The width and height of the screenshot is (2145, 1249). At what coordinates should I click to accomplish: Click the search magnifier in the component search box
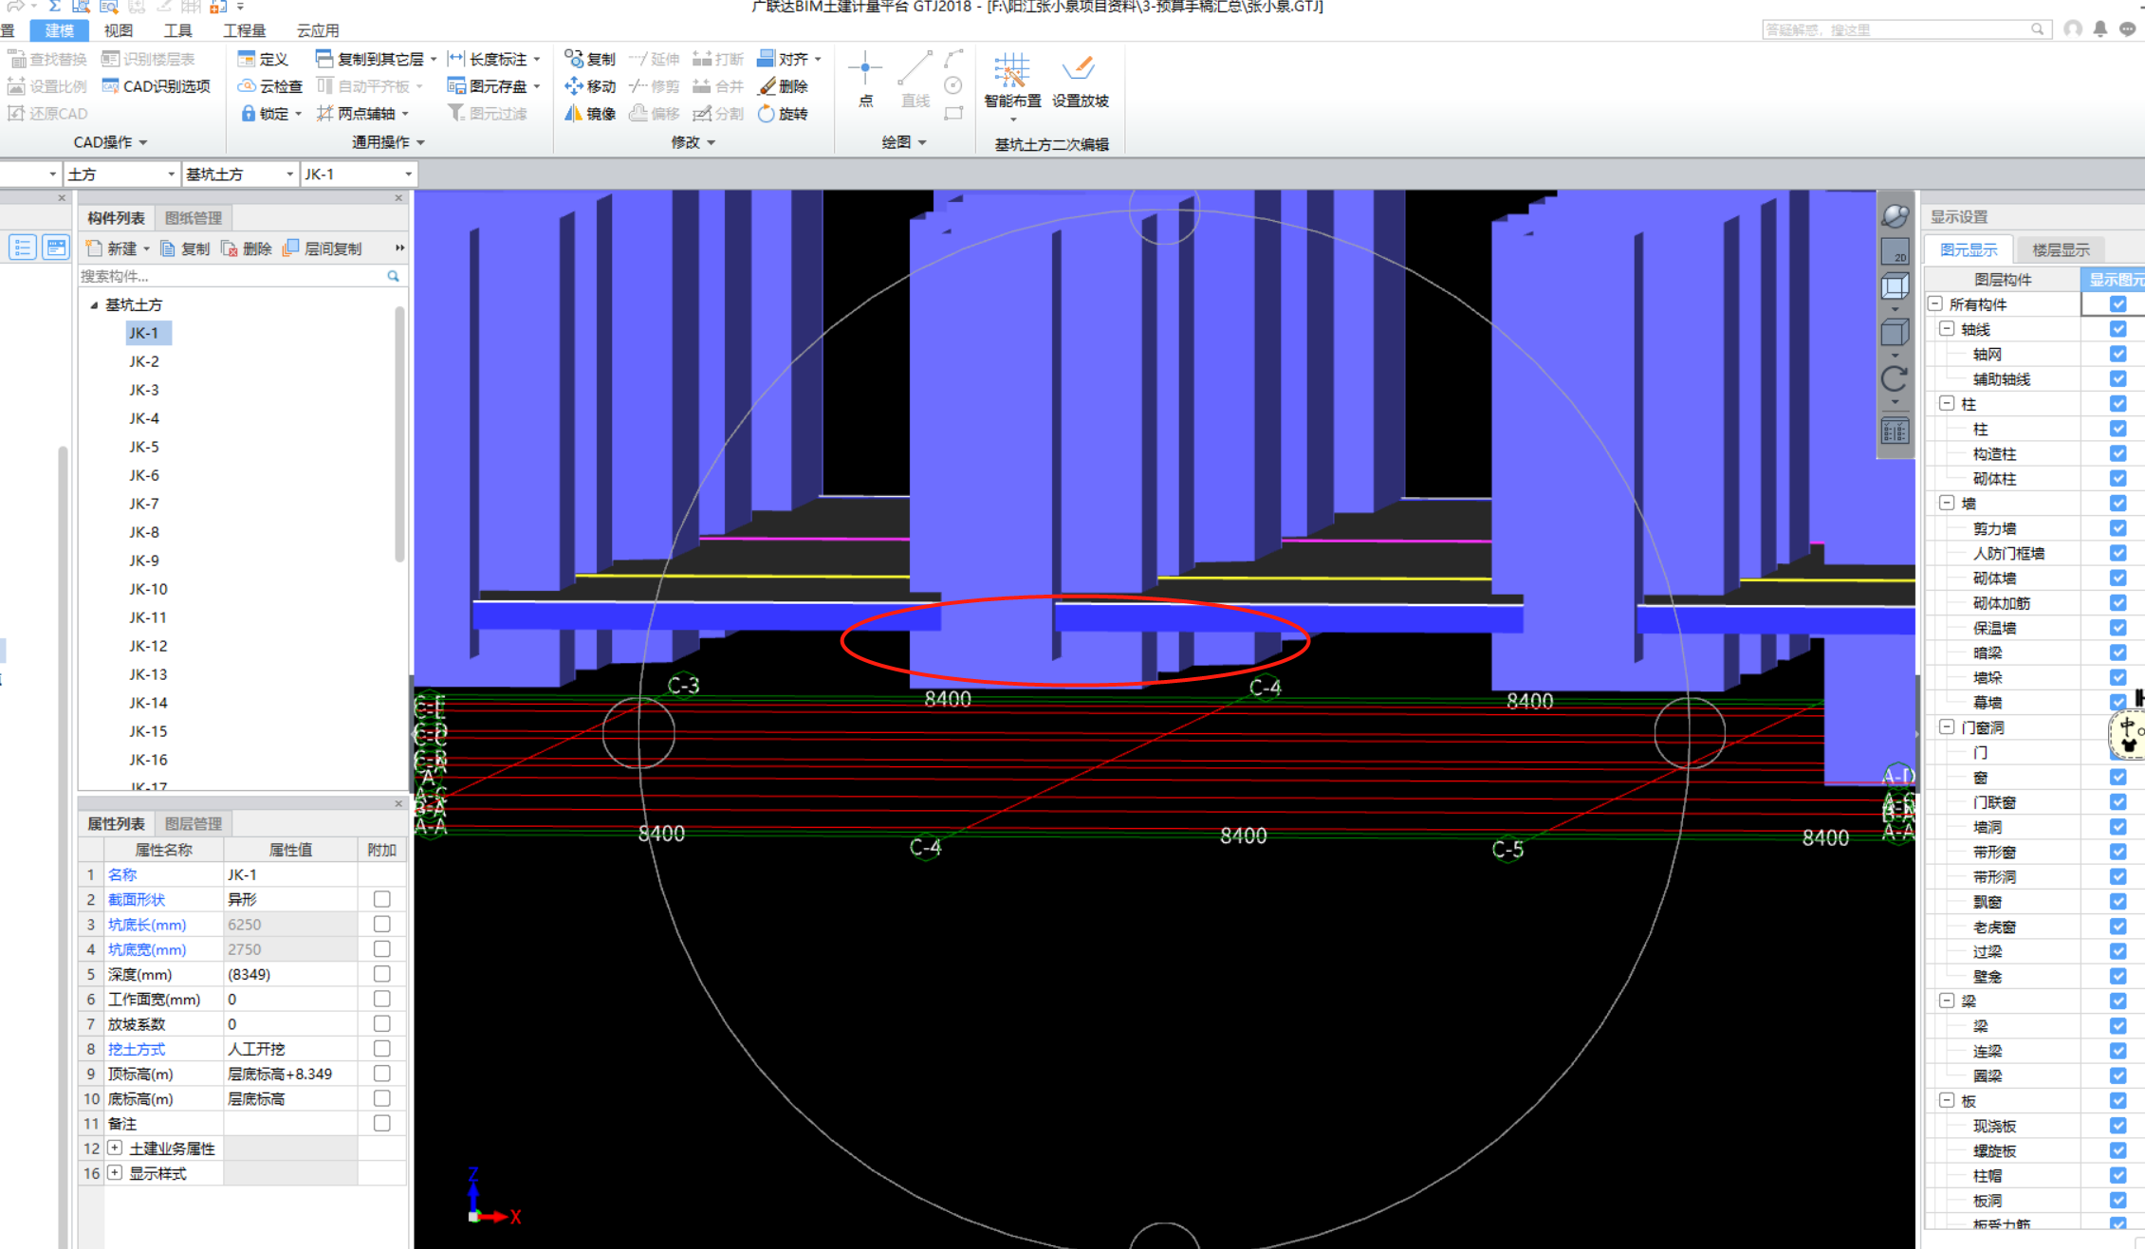click(x=393, y=276)
